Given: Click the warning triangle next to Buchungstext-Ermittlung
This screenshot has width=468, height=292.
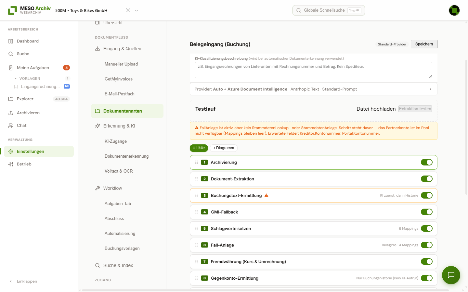Looking at the screenshot, I should (x=266, y=195).
